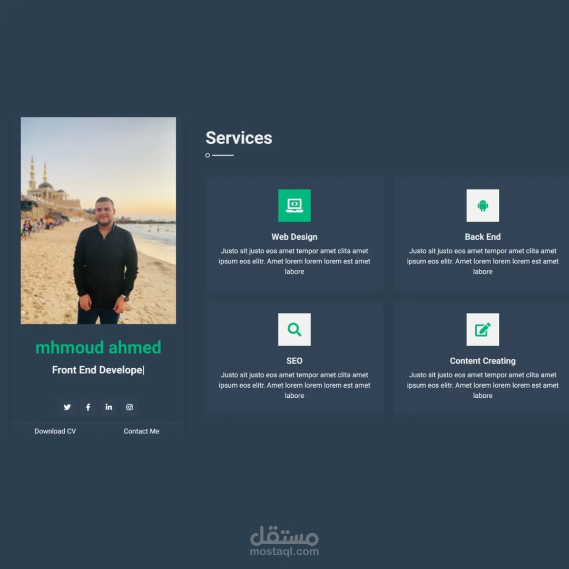This screenshot has height=569, width=569.
Task: Click the Contact Me button
Action: click(142, 431)
